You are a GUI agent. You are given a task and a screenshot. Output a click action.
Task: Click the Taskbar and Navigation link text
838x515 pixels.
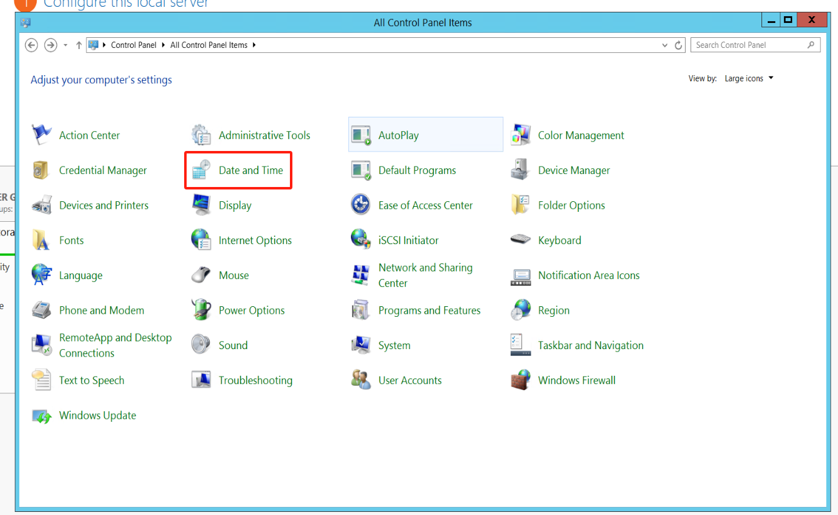[x=591, y=345]
